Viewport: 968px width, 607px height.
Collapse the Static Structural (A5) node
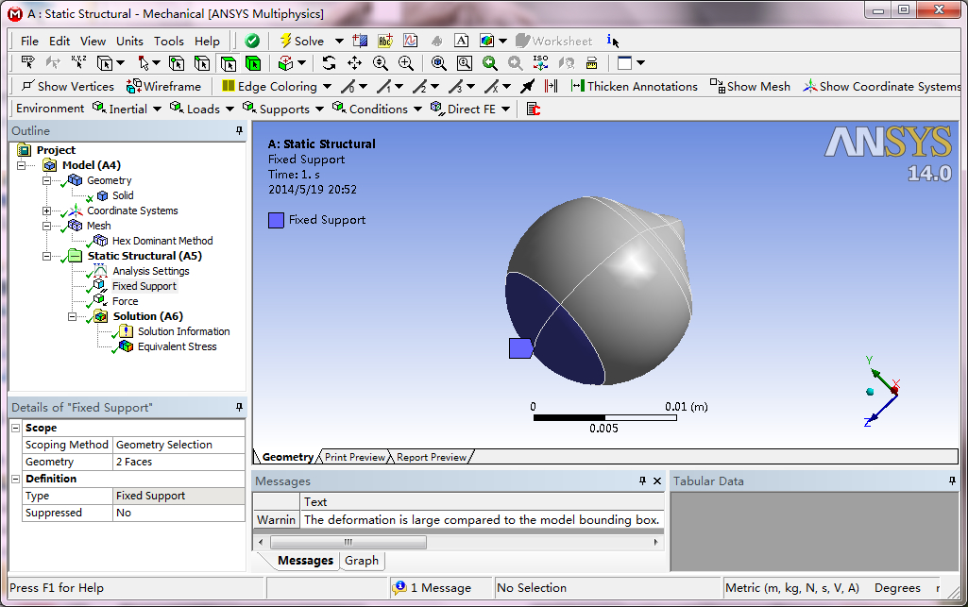pos(46,256)
